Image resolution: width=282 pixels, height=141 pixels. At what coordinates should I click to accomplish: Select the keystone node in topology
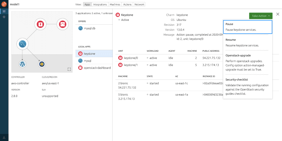40,24
